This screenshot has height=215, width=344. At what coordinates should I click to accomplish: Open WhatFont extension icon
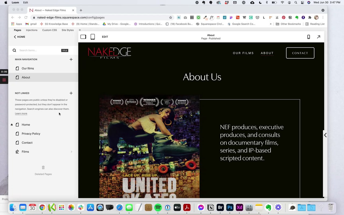coord(212,17)
